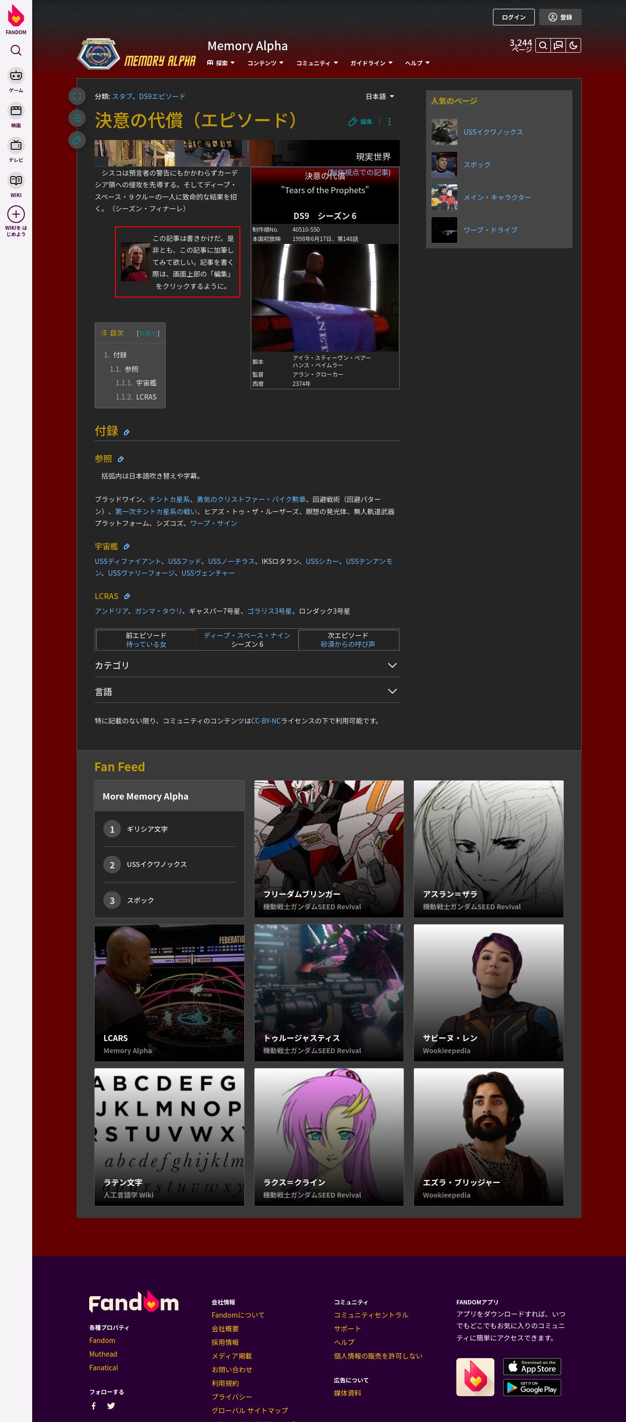
Task: Open the infobox episode image
Action: [325, 298]
